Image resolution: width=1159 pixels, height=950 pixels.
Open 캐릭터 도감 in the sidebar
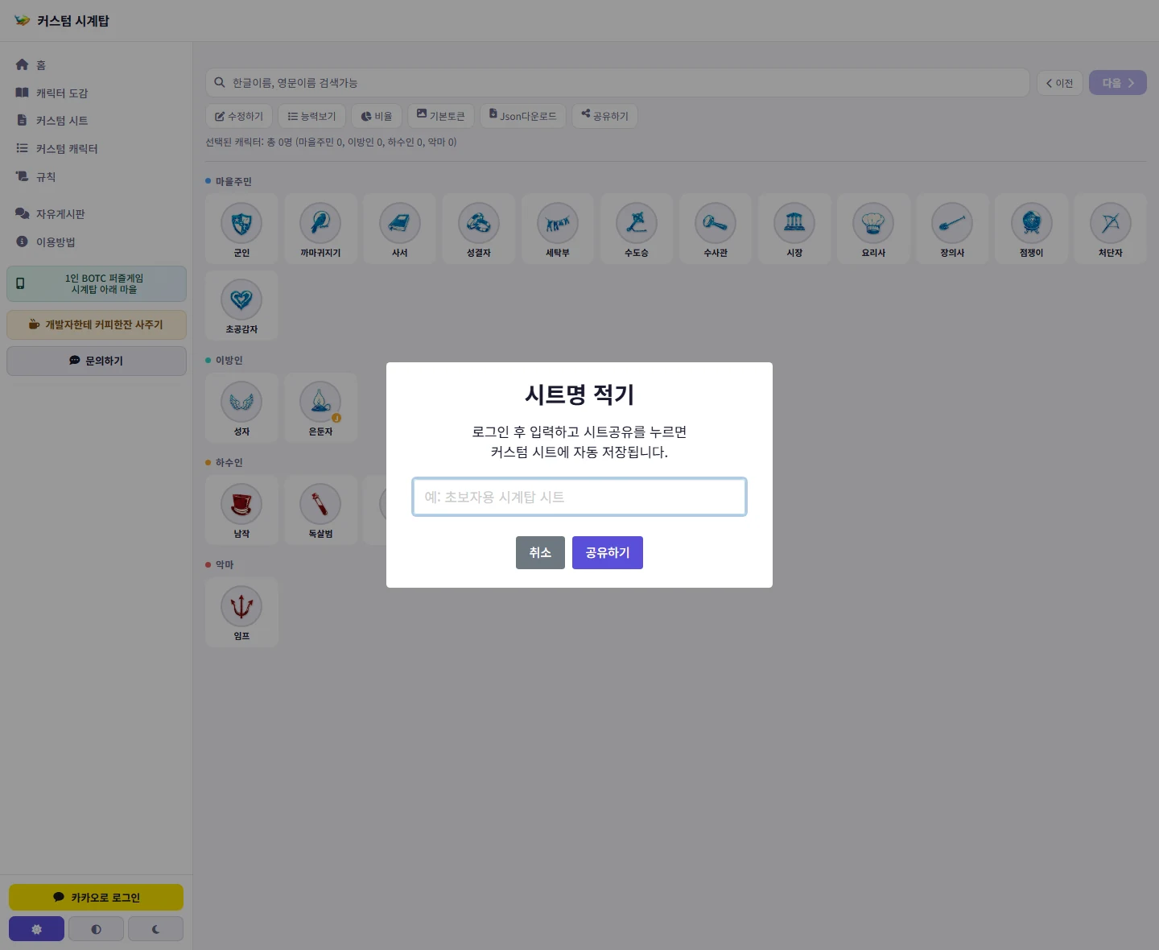click(97, 93)
